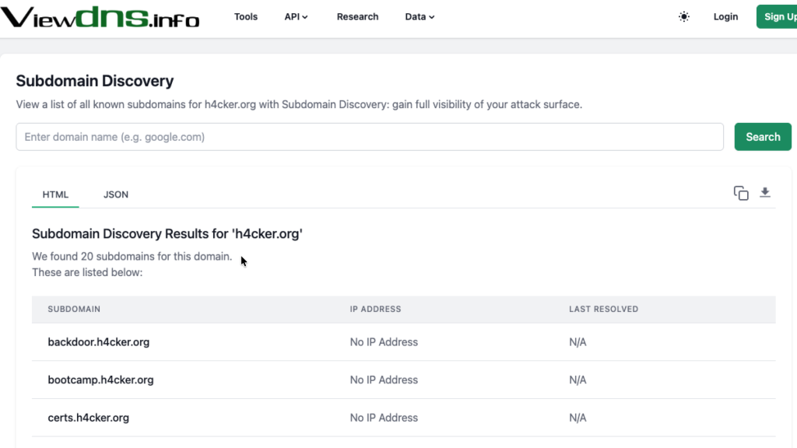Switch to the HTML tab
797x448 pixels.
[x=55, y=194]
